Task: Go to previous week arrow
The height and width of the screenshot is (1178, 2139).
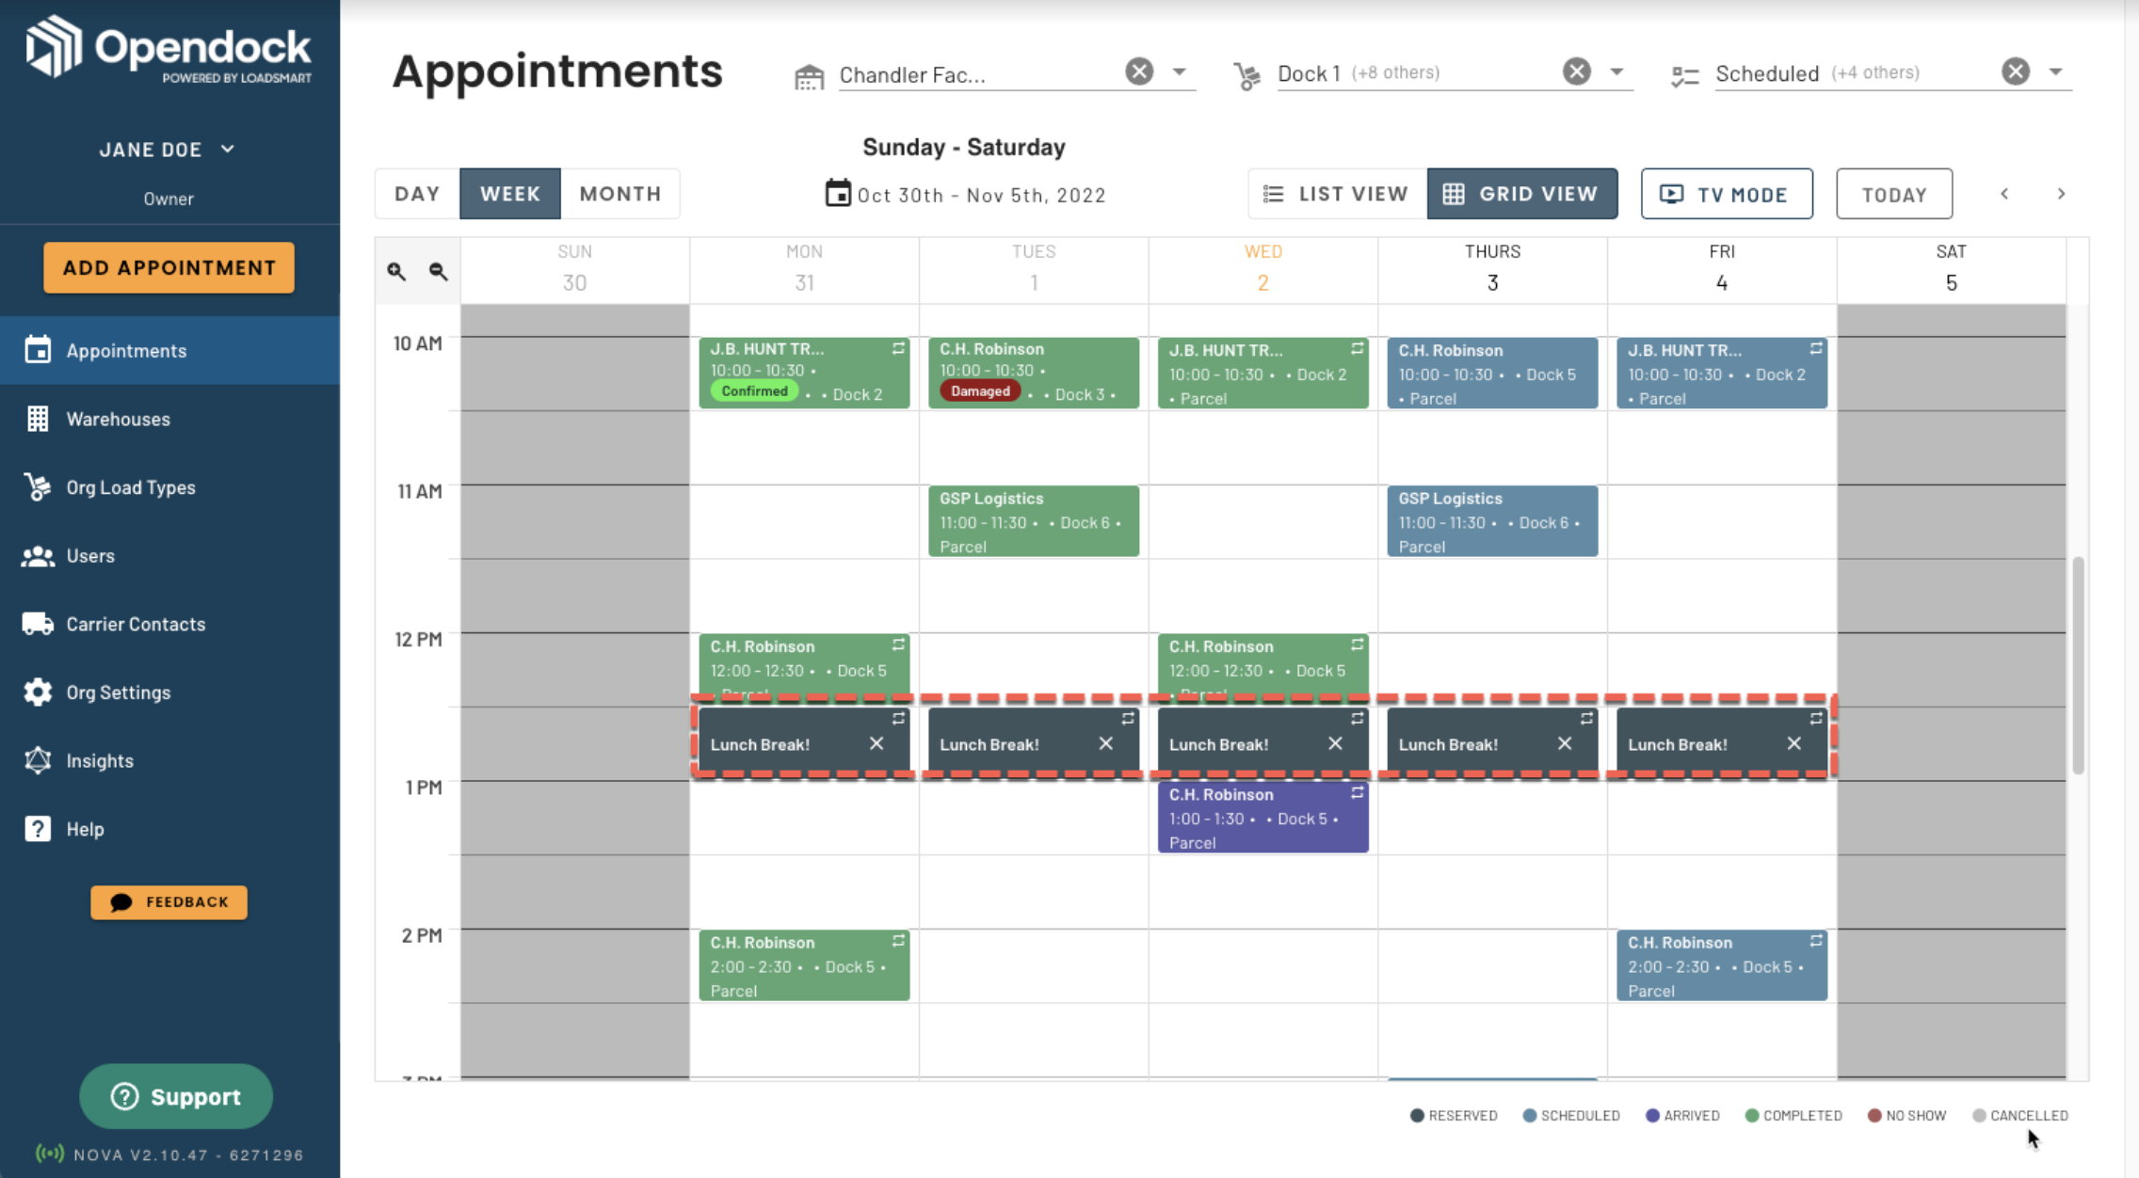Action: click(x=2004, y=194)
